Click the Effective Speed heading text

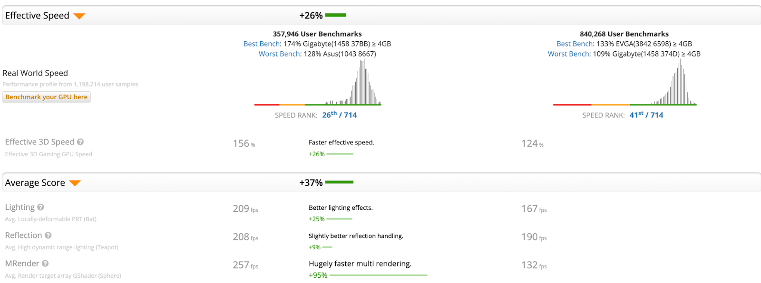coord(37,16)
